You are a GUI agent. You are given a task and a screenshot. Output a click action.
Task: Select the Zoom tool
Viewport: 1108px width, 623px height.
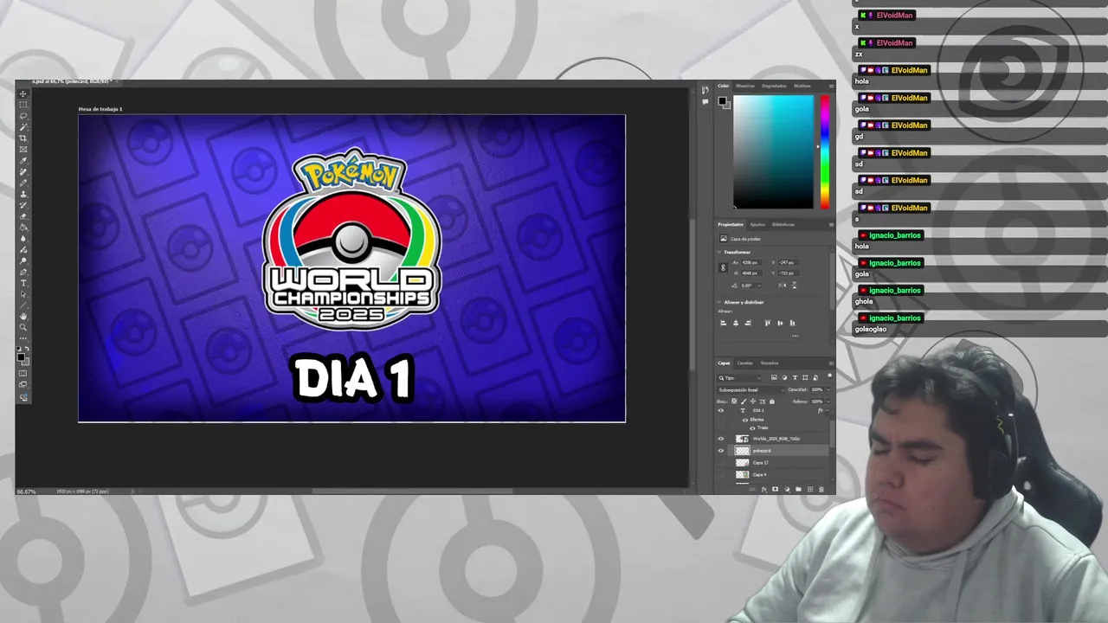pos(23,327)
